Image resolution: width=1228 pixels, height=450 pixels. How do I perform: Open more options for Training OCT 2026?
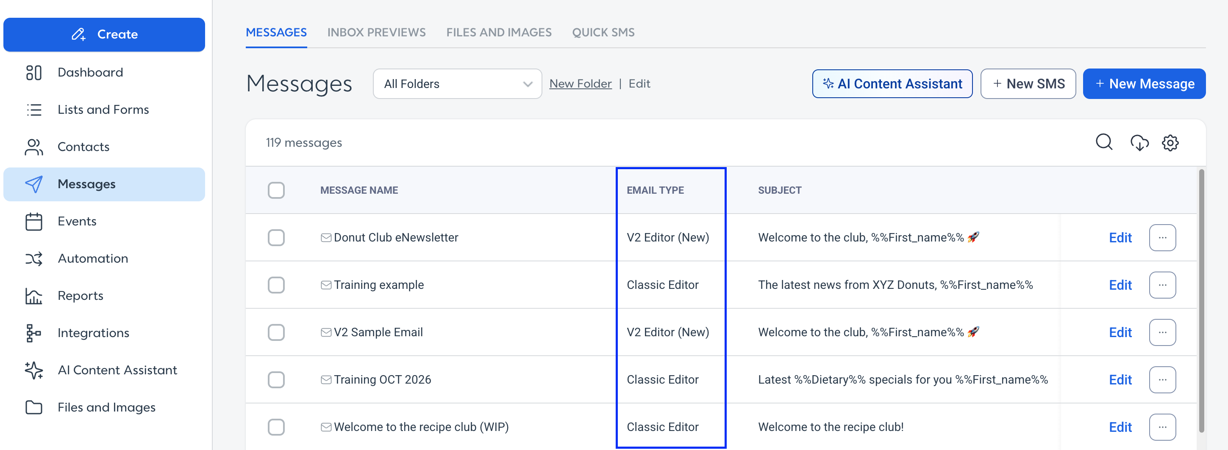(x=1162, y=380)
